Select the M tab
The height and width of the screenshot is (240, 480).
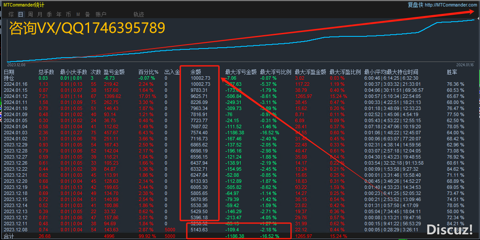click(78, 14)
